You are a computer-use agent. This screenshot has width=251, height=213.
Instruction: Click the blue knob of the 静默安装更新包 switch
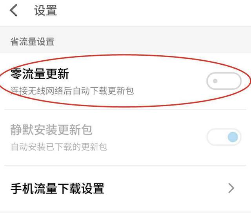(x=233, y=137)
